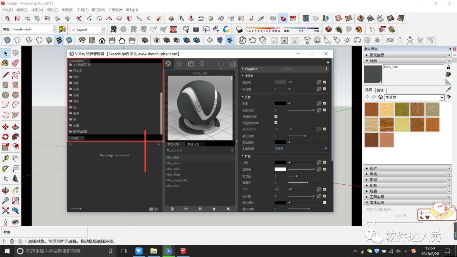Viewport: 457px width, 257px height.
Task: Collapse the 漫反射 section
Action: (x=242, y=76)
